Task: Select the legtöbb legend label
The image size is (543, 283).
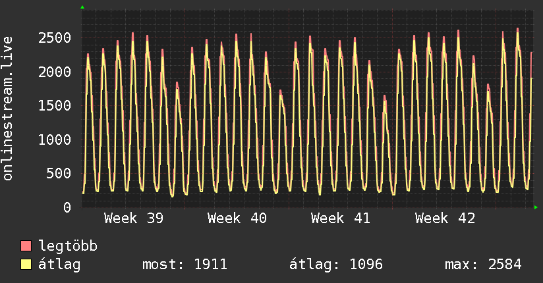Action: coord(68,246)
